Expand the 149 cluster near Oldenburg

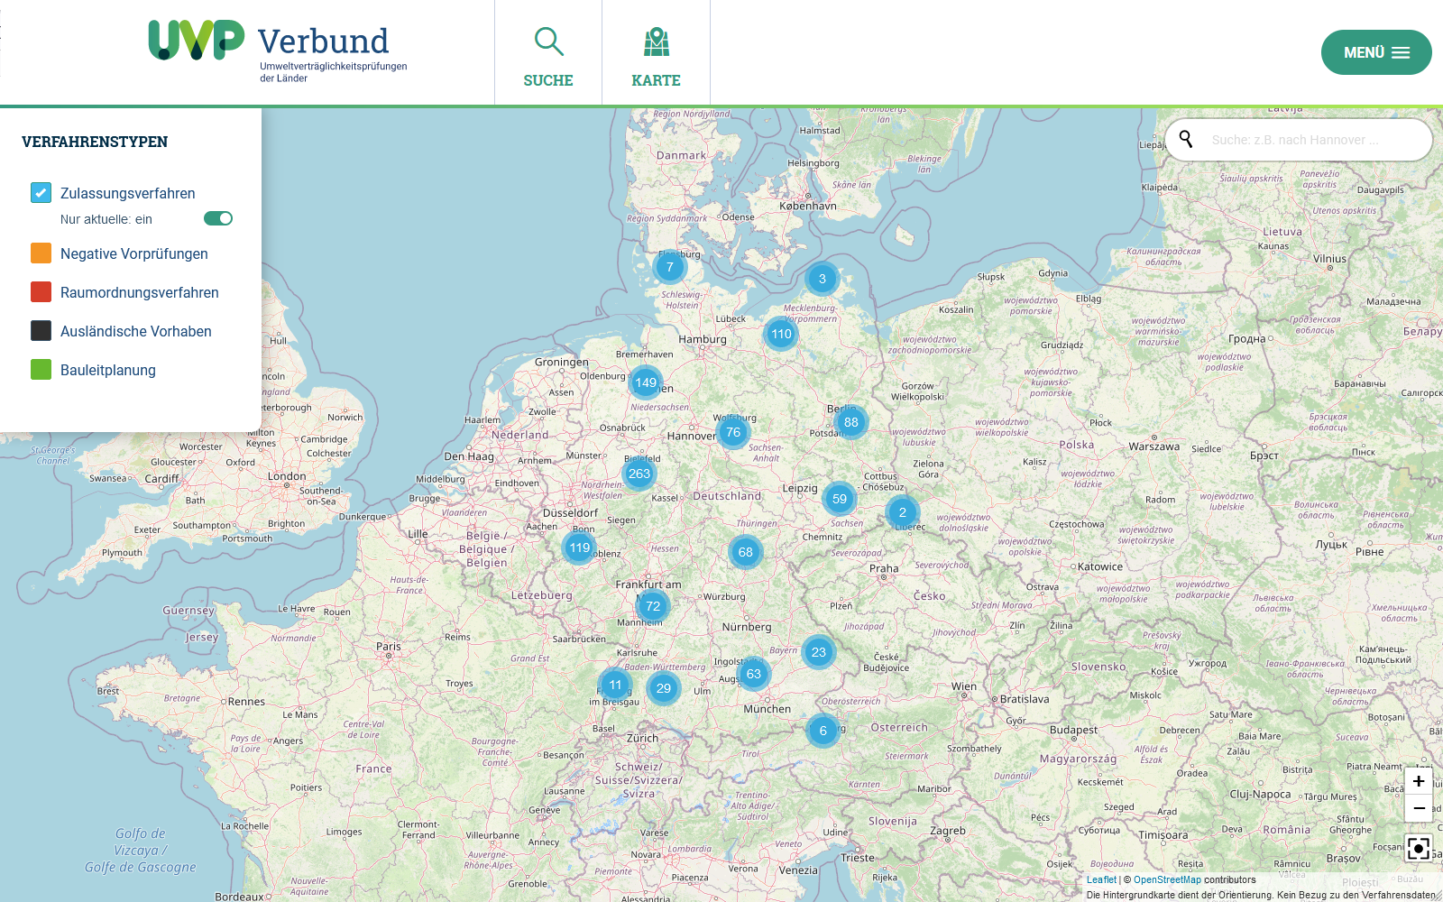pyautogui.click(x=646, y=382)
